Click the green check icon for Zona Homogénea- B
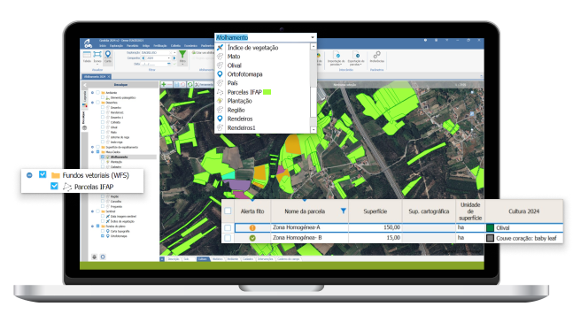The width and height of the screenshot is (573, 322). [x=252, y=238]
